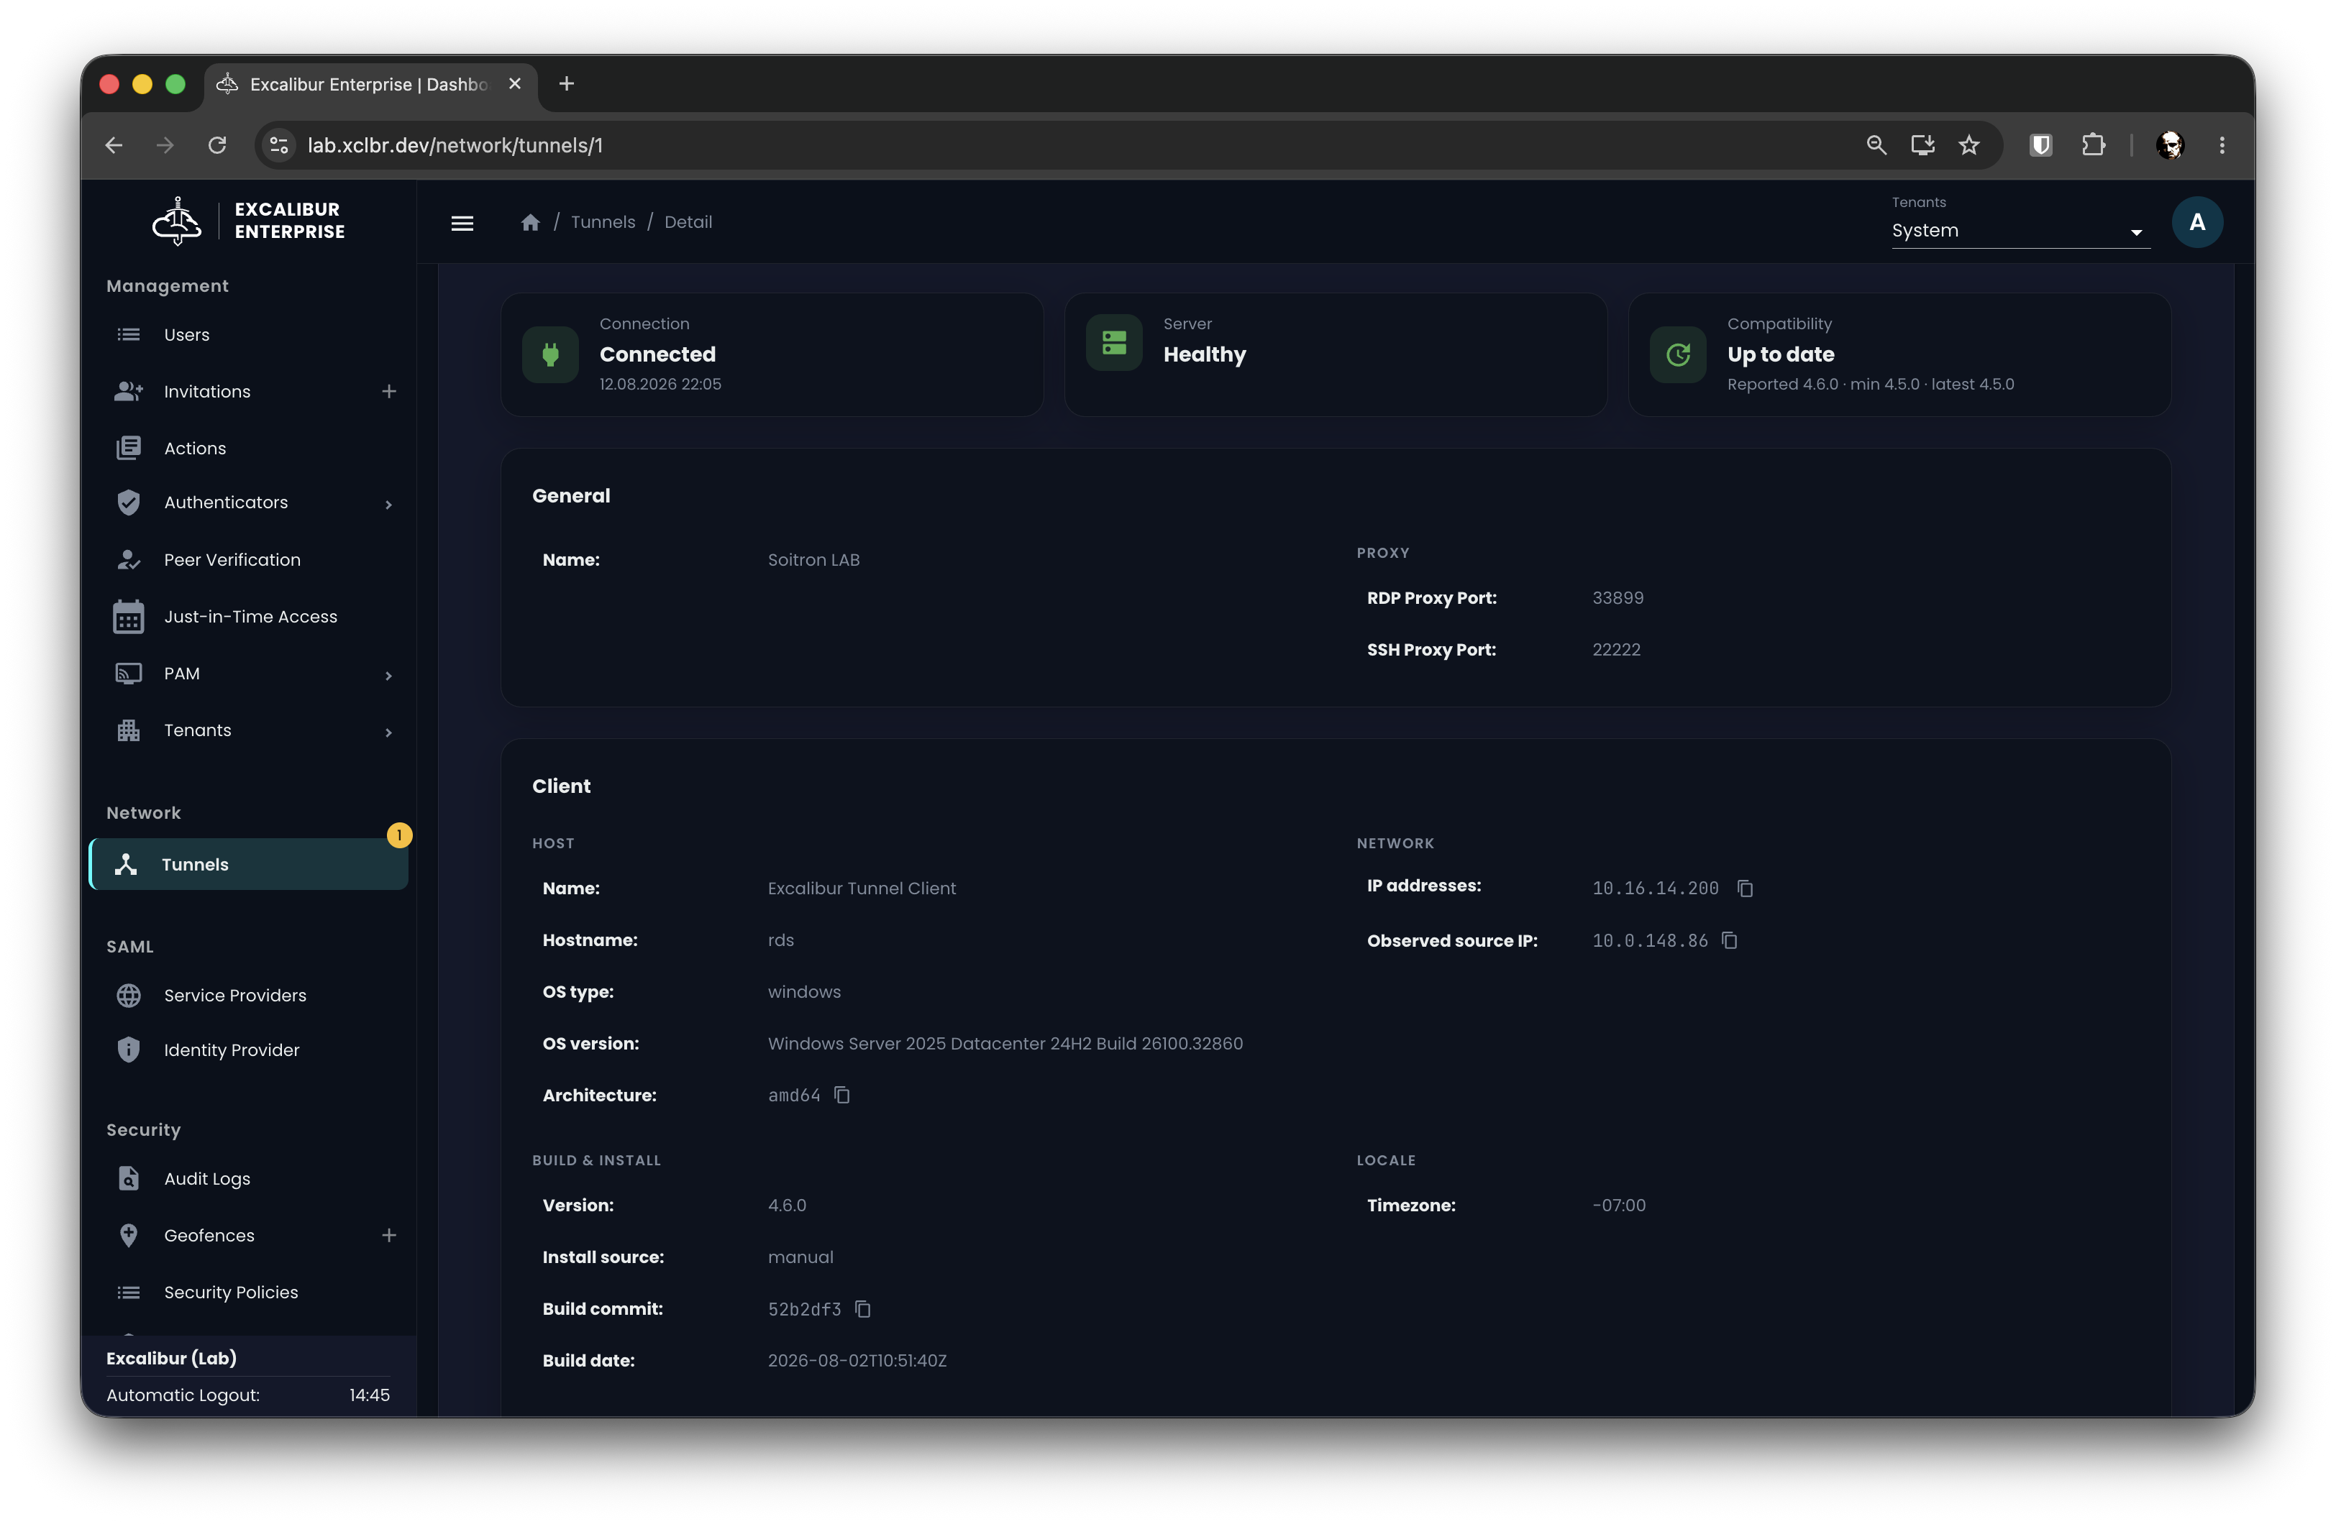Select Tunnels in Network section
The height and width of the screenshot is (1524, 2336).
coord(250,865)
